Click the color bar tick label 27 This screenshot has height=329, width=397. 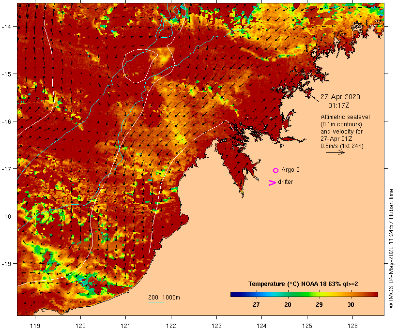click(256, 304)
